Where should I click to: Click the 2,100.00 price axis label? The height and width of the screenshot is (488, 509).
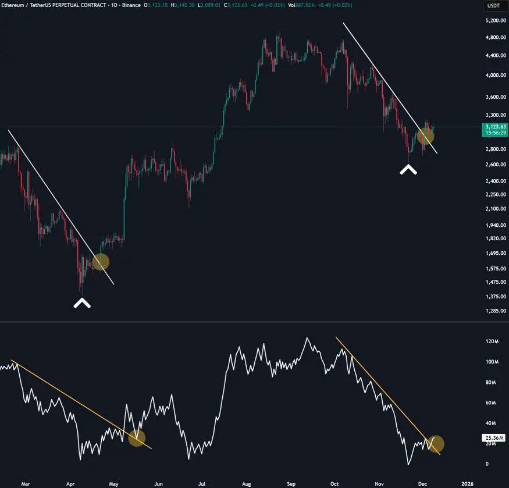(x=496, y=208)
